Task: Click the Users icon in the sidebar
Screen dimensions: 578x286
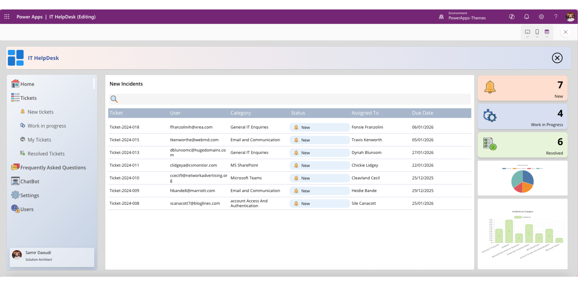Action: 15,209
